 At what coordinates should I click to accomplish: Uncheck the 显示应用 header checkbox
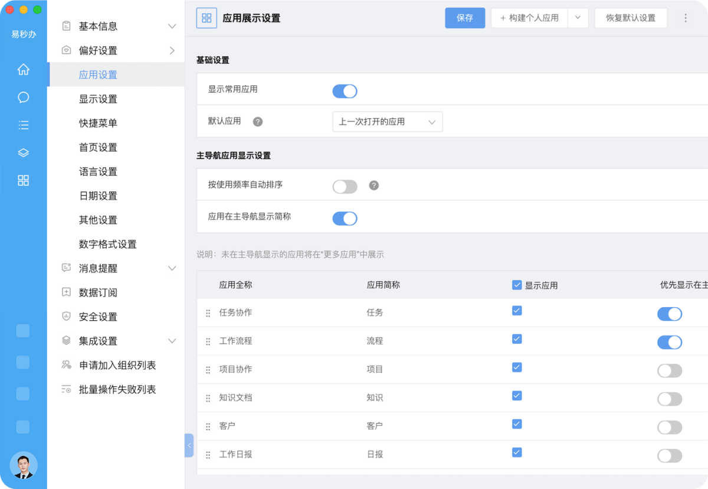pyautogui.click(x=517, y=285)
